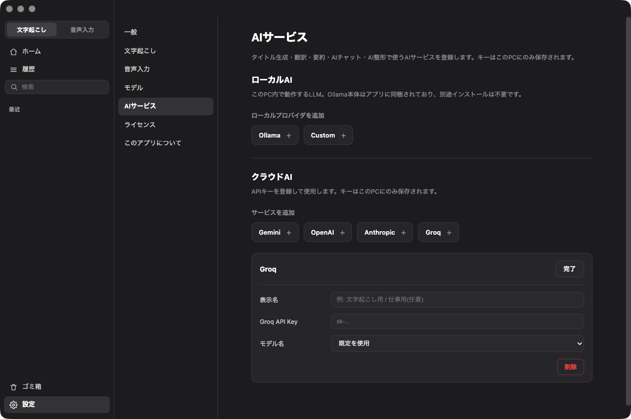Click the plus icon beside Gemini
The width and height of the screenshot is (631, 419).
coord(289,233)
